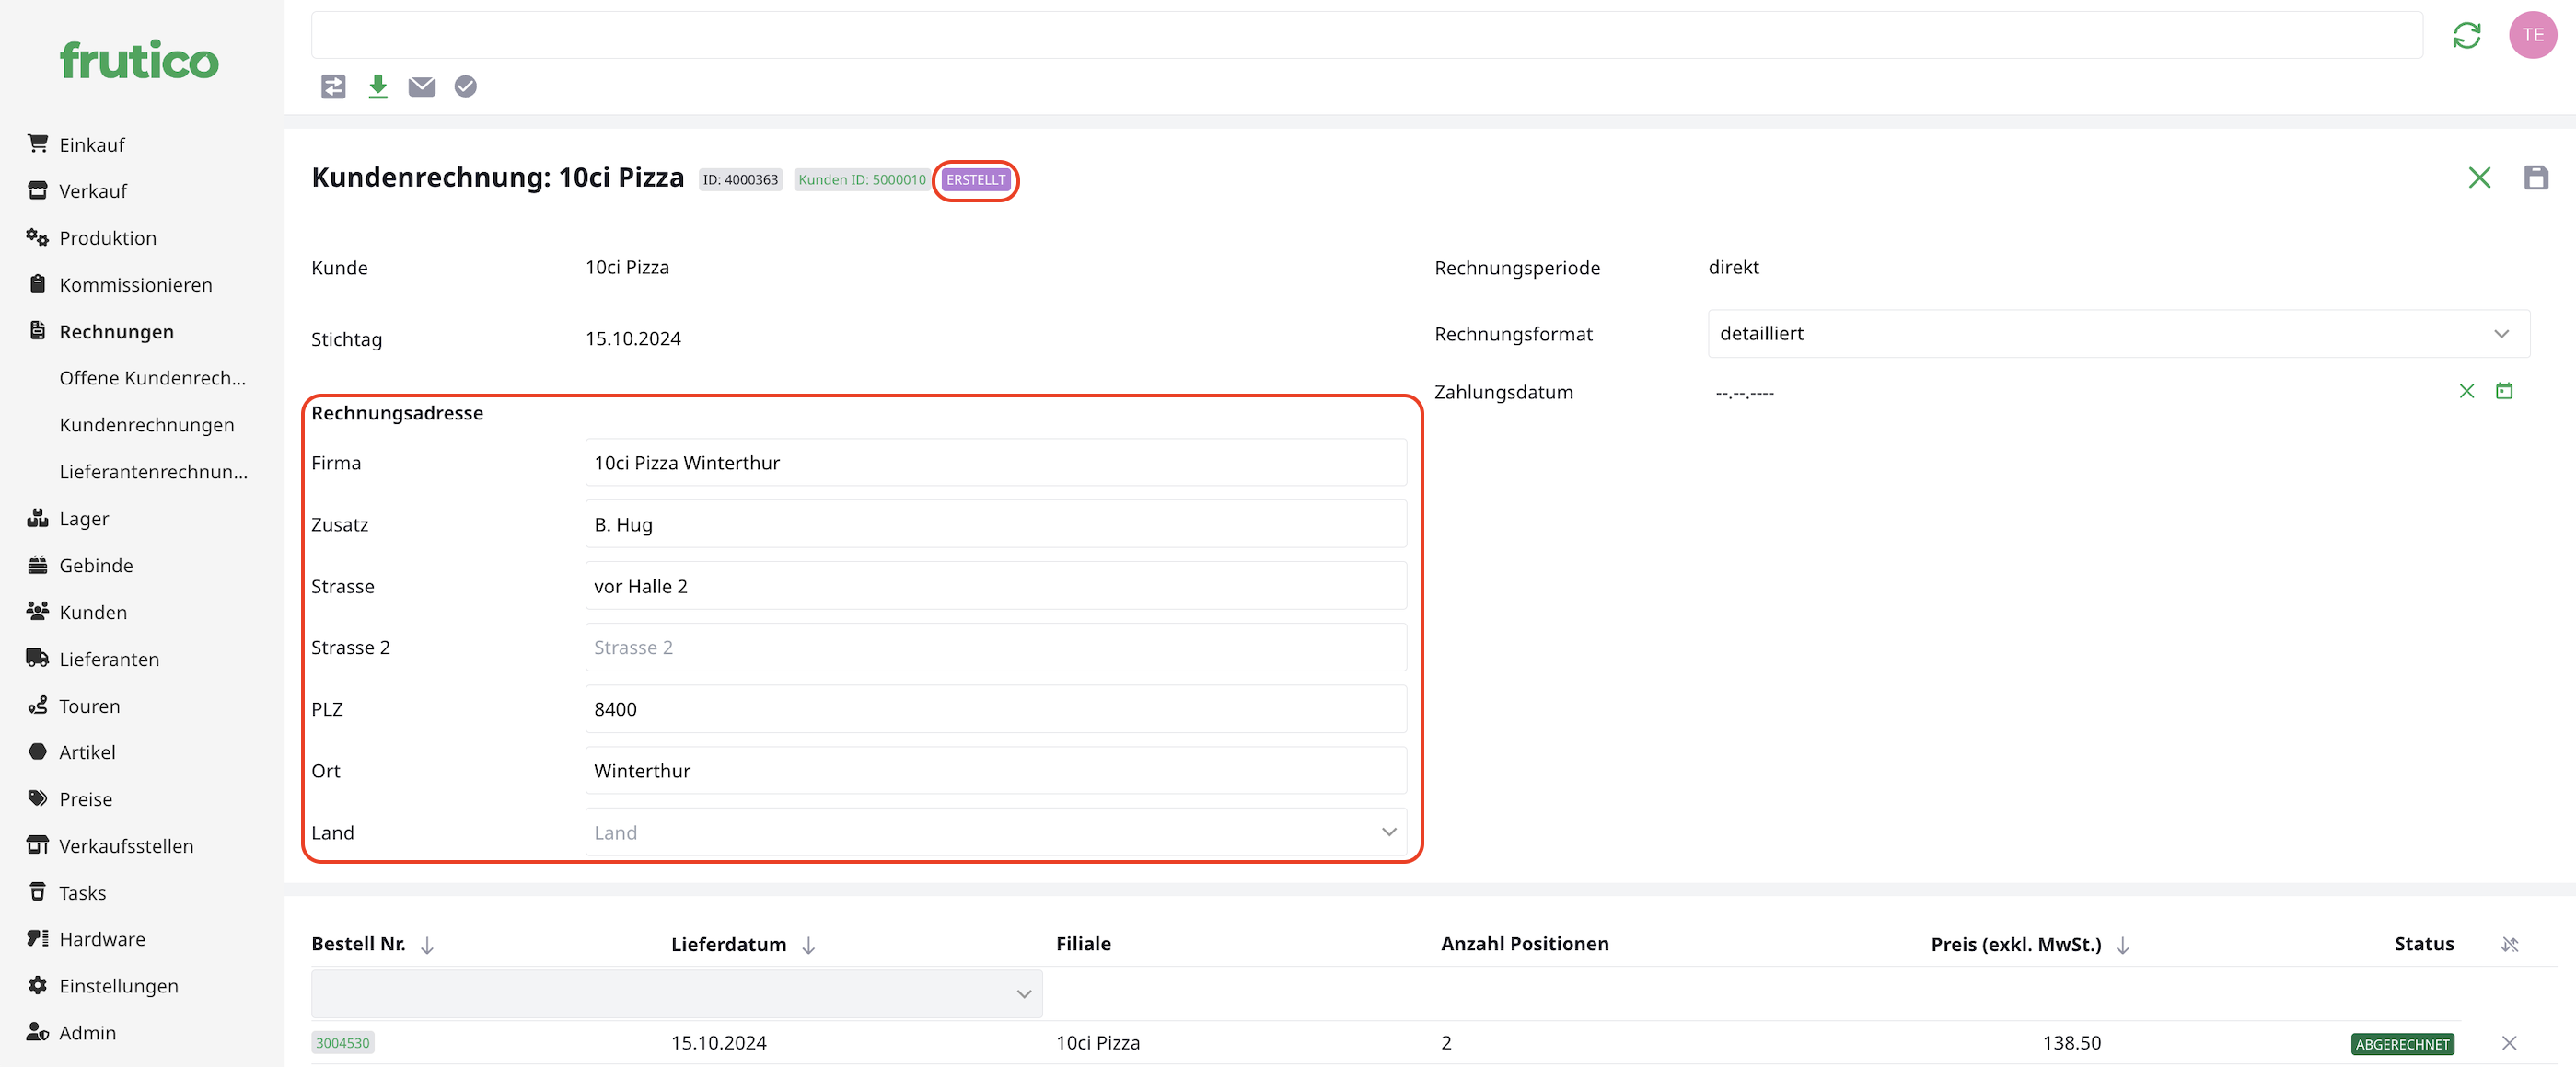Screen dimensions: 2576x1067
Task: Open Offene Kundenrechnungen in sidebar
Action: click(152, 378)
